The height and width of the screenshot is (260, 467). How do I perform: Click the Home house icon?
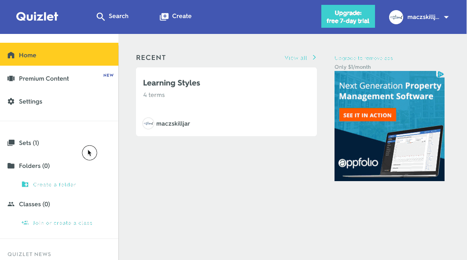coord(11,55)
